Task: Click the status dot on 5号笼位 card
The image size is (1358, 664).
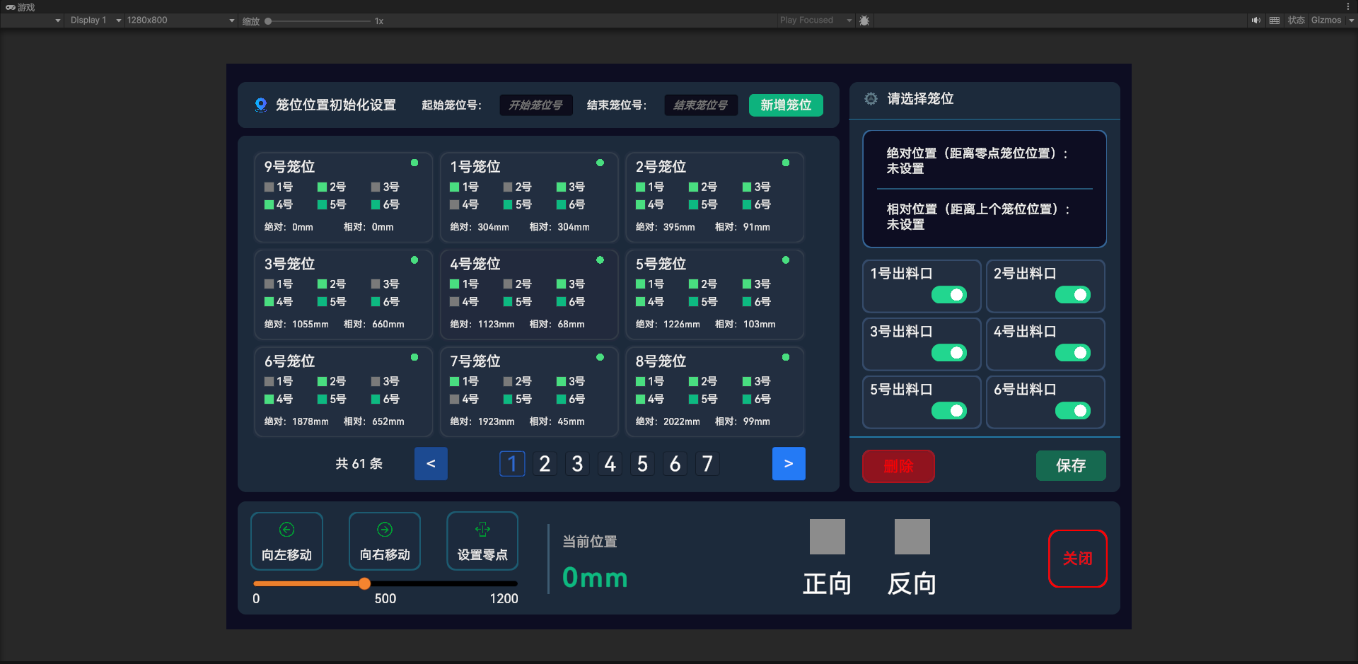Action: click(786, 260)
